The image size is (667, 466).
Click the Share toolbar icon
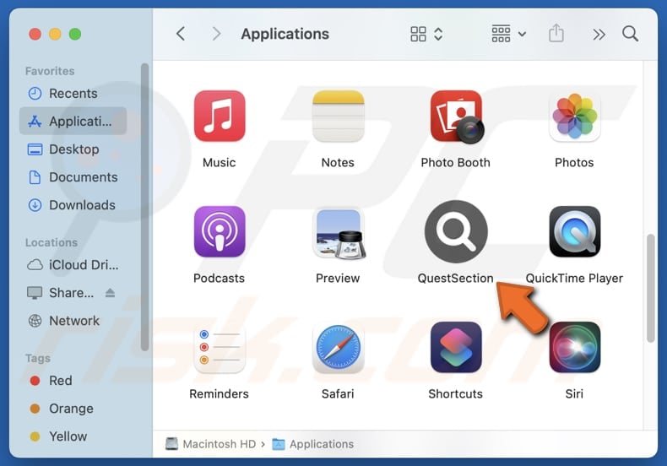coord(556,33)
